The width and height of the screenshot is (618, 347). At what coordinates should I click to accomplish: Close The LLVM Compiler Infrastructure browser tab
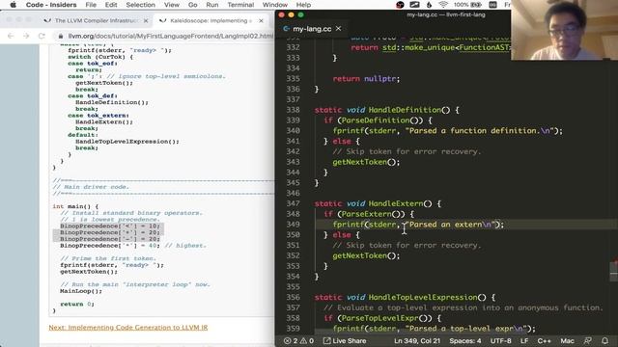[x=146, y=21]
